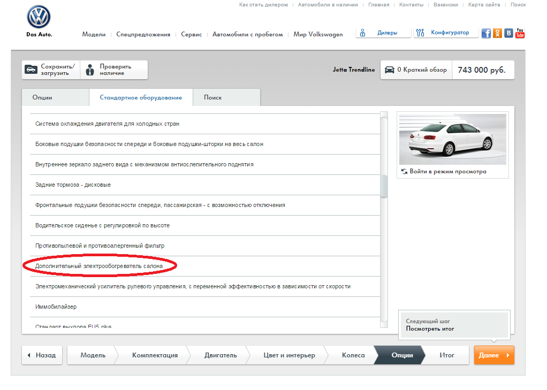Open Мир Volkswagen menu item
This screenshot has width=547, height=390.
[x=318, y=34]
